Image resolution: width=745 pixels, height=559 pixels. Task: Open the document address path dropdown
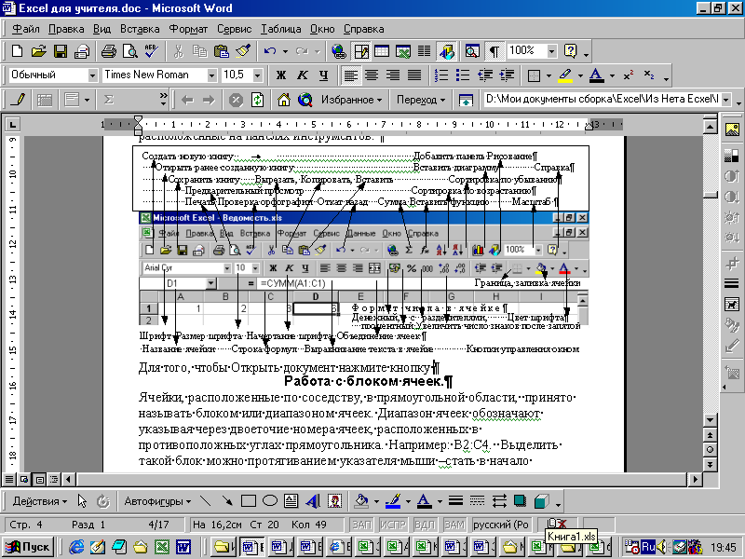pyautogui.click(x=726, y=100)
